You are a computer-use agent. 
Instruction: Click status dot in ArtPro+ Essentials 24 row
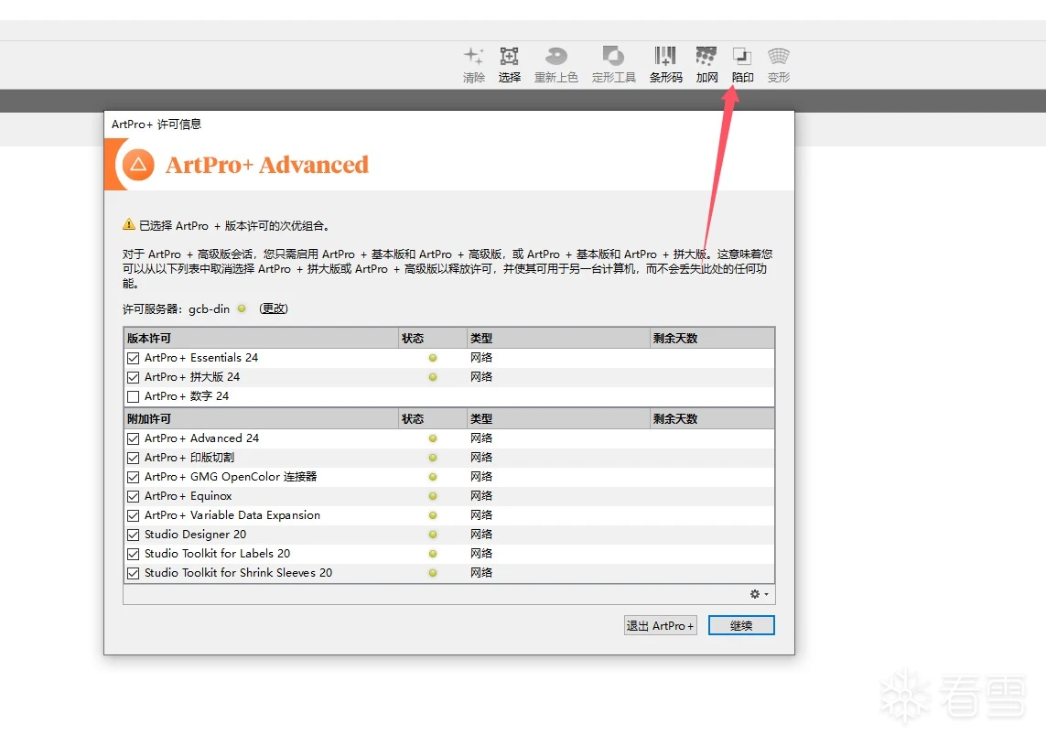click(x=433, y=358)
